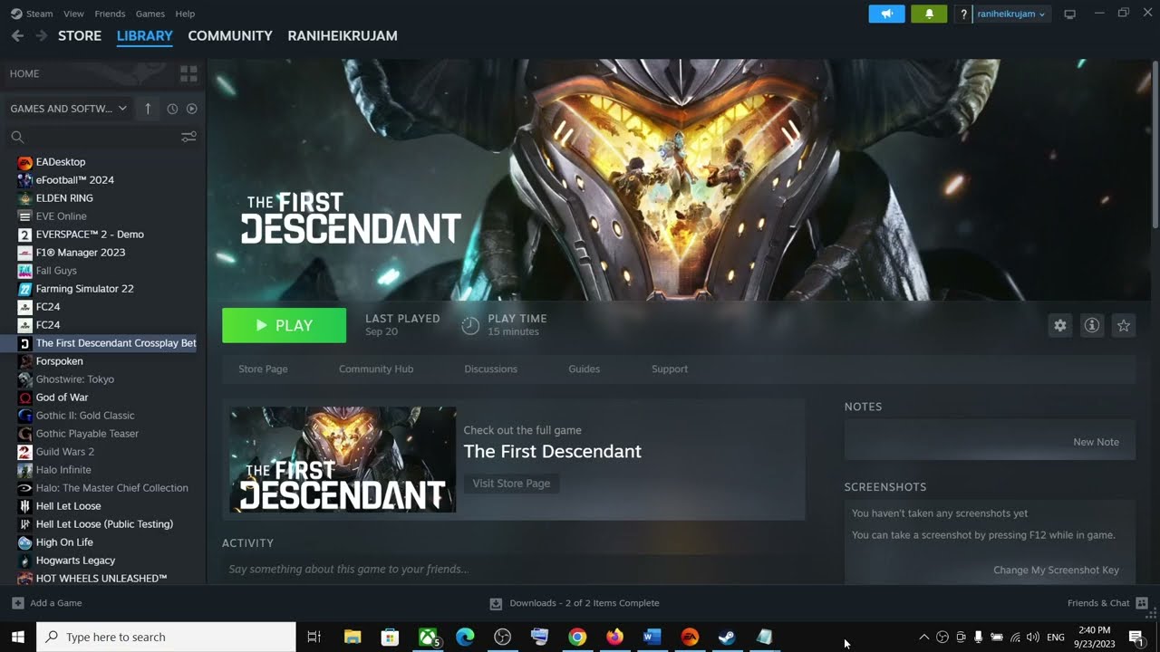Go to the COMMUNITY tab
Screen dimensions: 1160x652
230,35
